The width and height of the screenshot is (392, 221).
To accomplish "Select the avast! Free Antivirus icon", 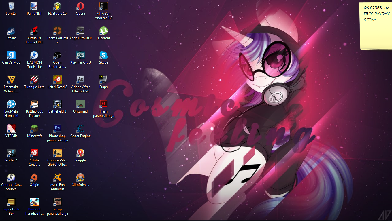I will coord(57,177).
